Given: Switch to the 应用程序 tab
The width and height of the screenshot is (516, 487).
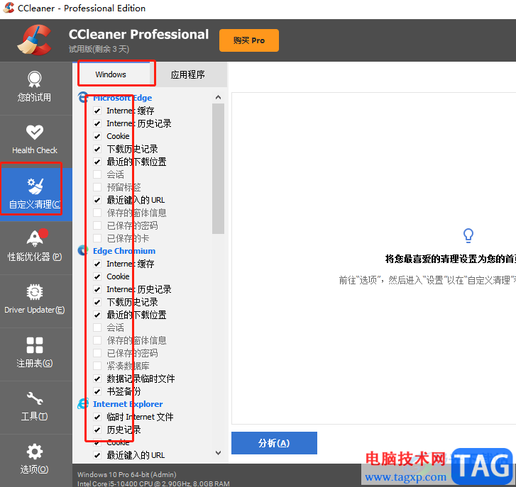Looking at the screenshot, I should (x=187, y=74).
